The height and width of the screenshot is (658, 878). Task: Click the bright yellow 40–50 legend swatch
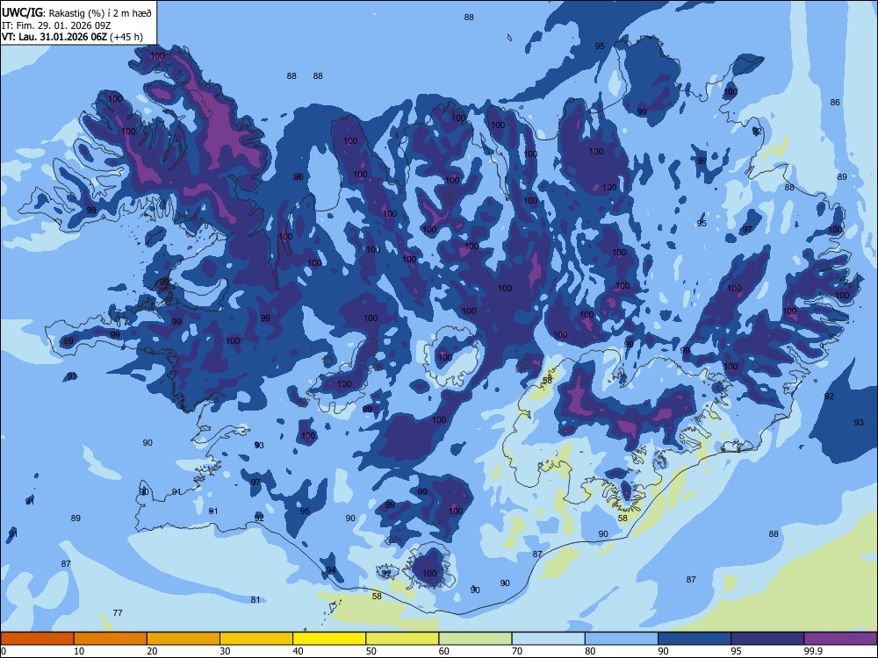coord(329,639)
